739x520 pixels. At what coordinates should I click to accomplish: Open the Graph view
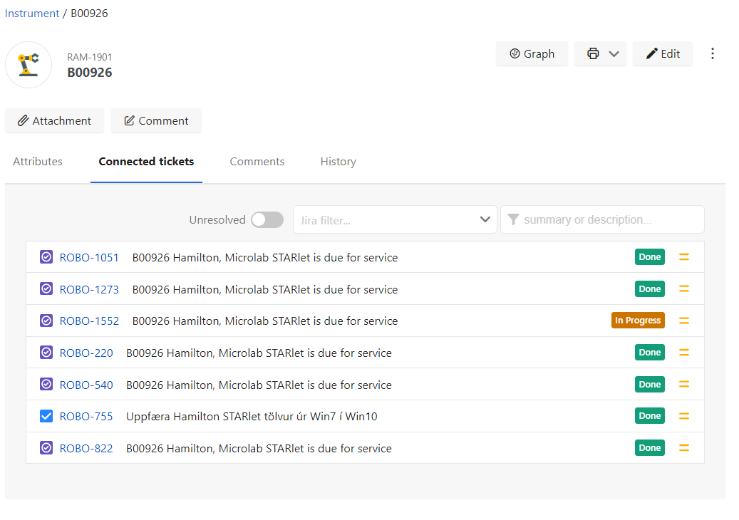tap(532, 53)
